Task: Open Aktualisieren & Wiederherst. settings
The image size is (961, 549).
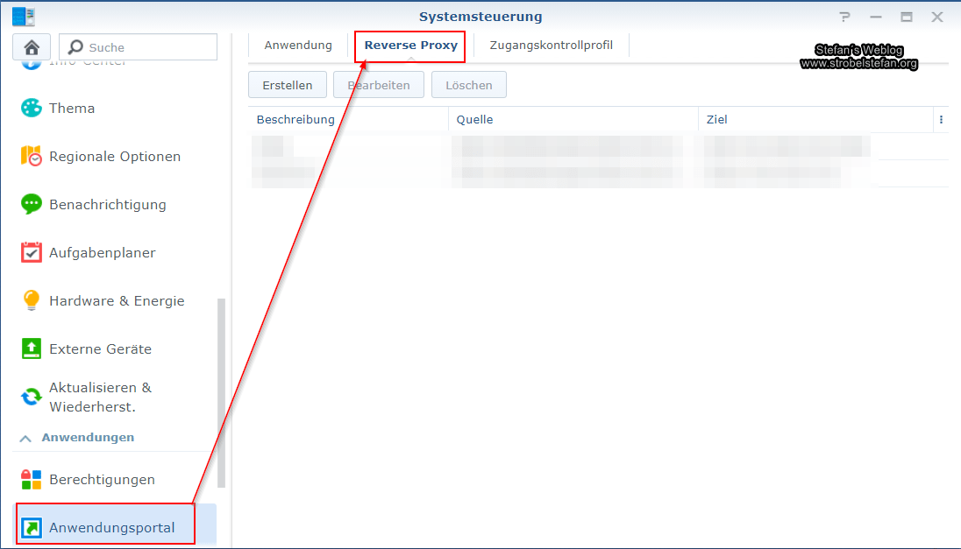Action: (x=101, y=396)
